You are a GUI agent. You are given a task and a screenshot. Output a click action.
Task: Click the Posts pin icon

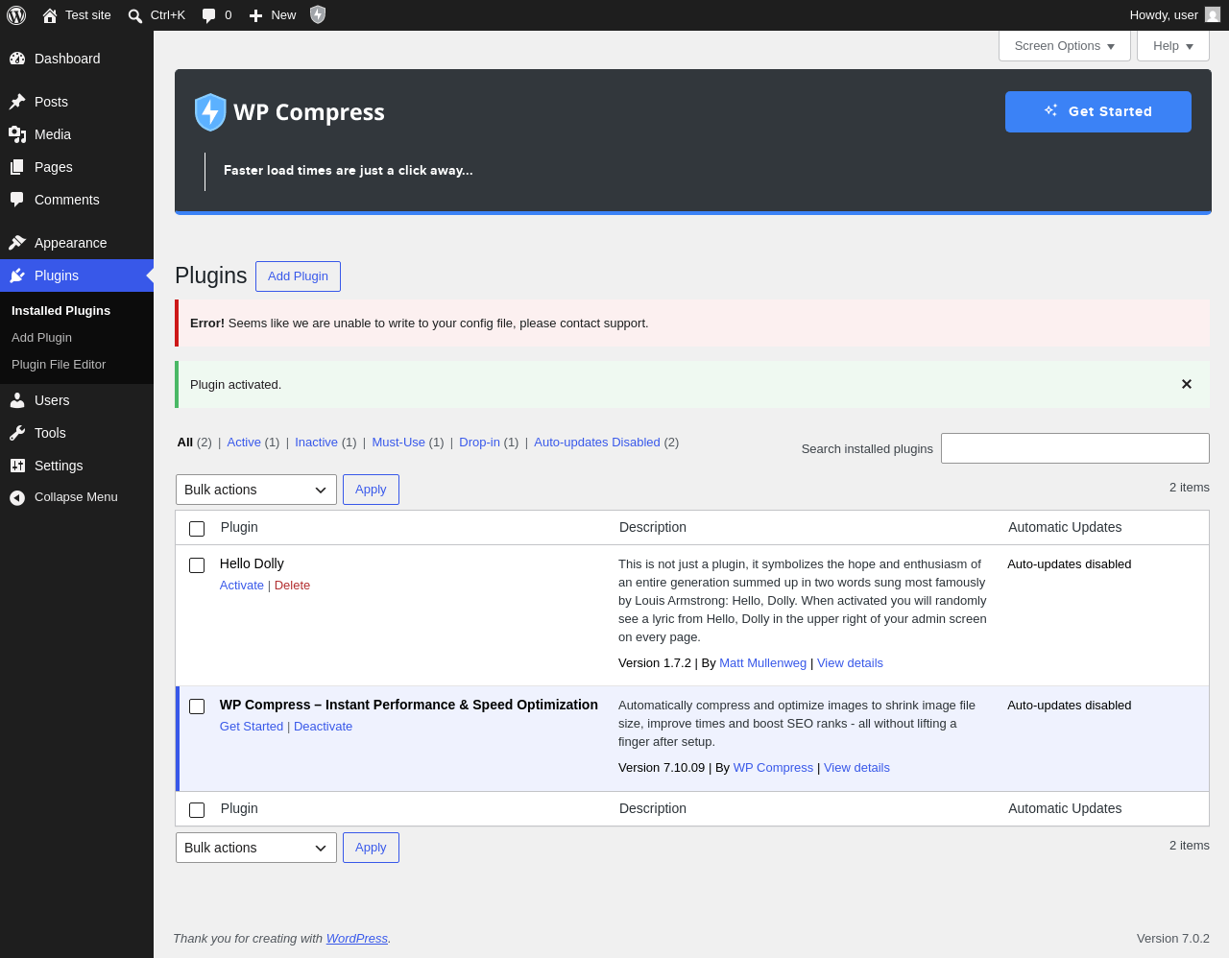[17, 102]
